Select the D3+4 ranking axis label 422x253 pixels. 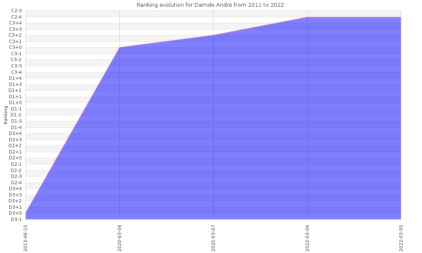(x=16, y=188)
